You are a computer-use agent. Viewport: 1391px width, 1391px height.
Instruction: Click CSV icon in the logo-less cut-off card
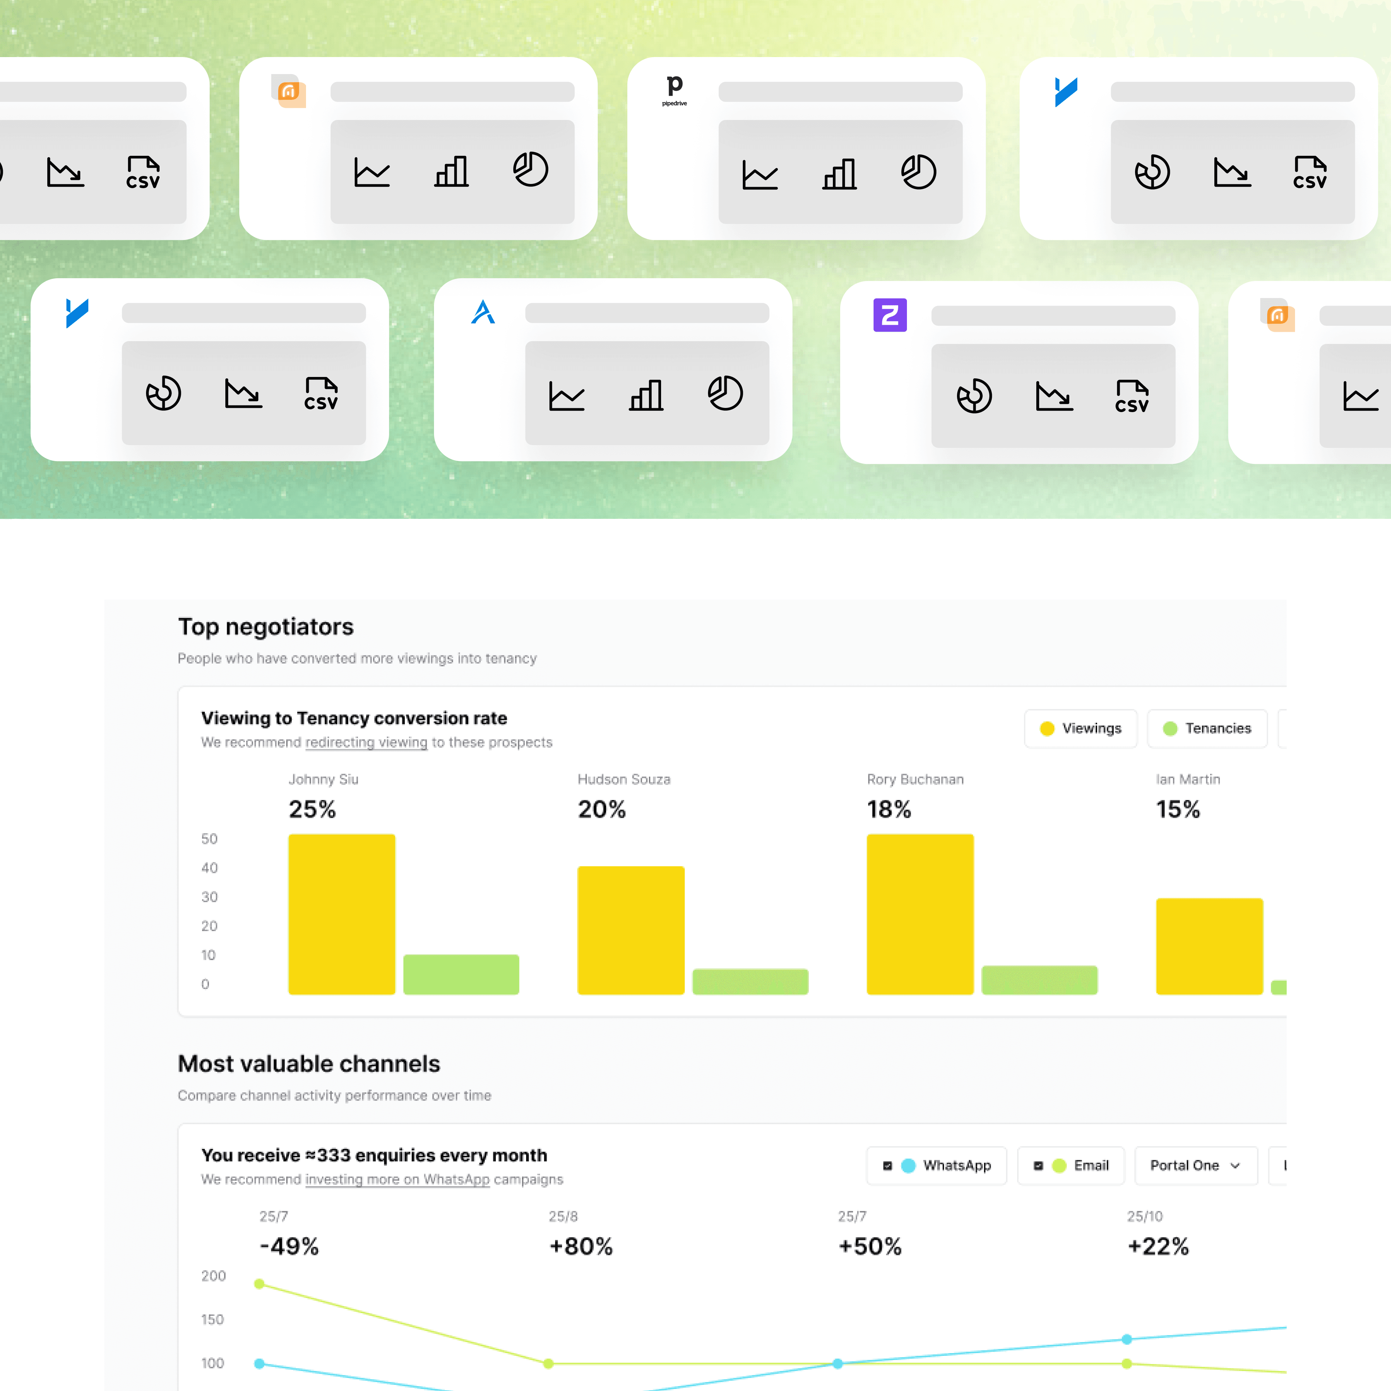pyautogui.click(x=143, y=173)
